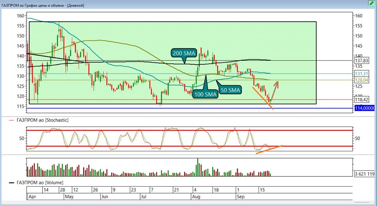Click date label 7 in July

pos(152,190)
